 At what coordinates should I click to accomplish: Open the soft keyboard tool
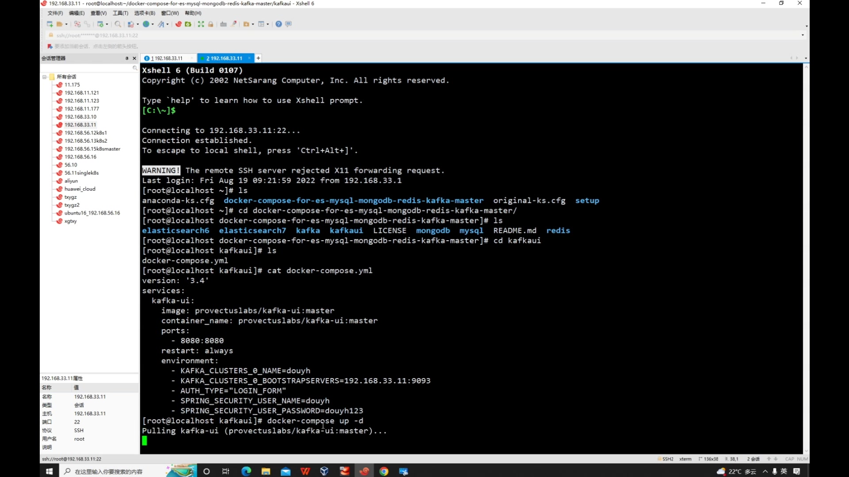tap(223, 24)
